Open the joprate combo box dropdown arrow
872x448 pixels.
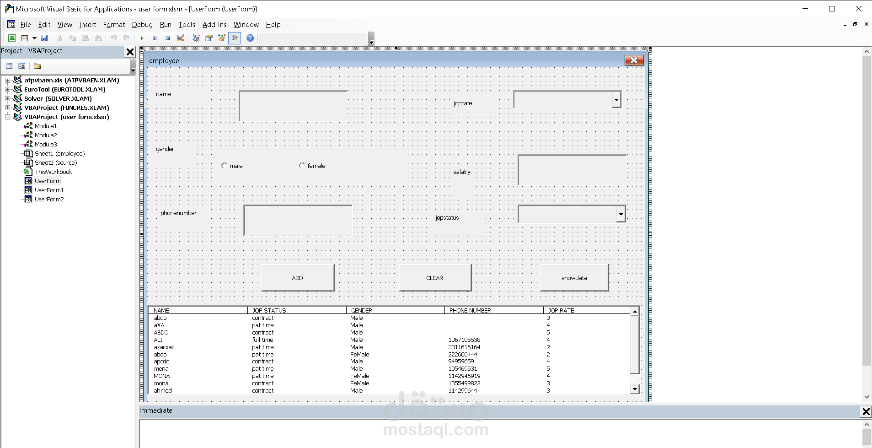coord(616,99)
